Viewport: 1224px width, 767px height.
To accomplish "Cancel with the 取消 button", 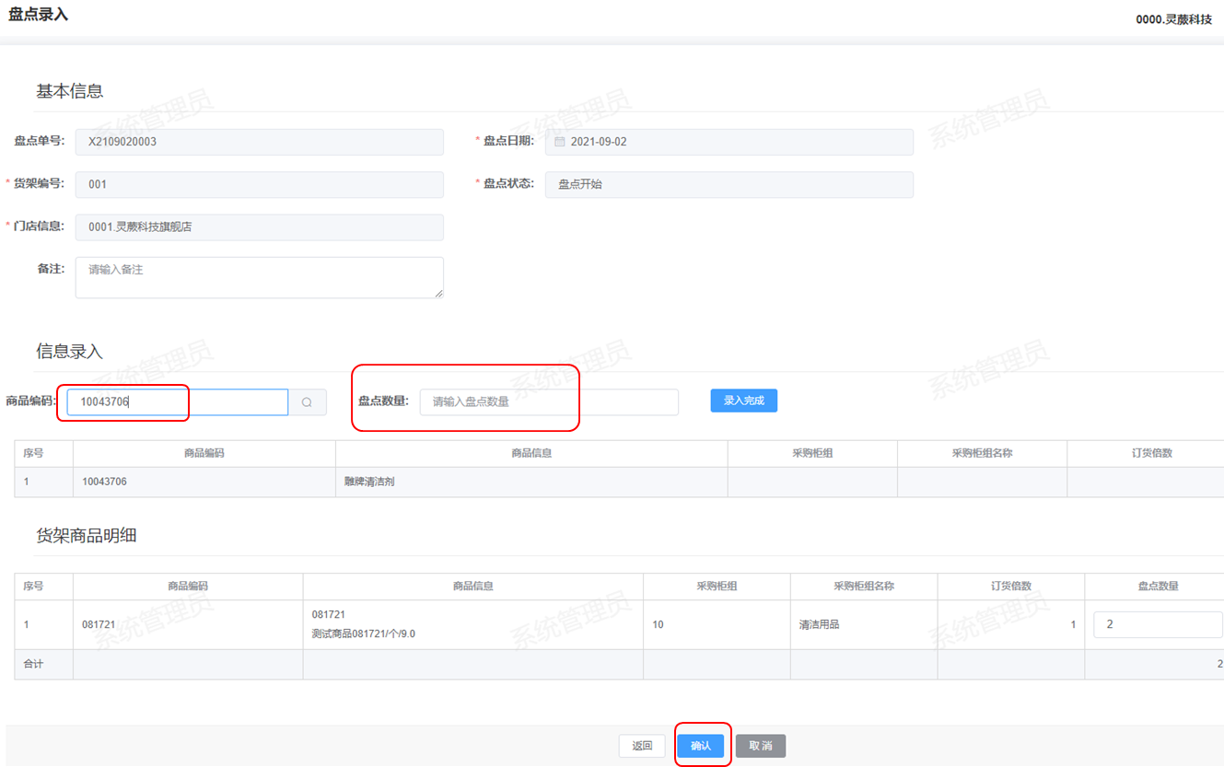I will point(761,746).
